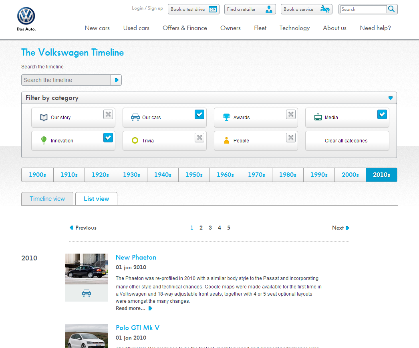
Task: Enable the Our story category checkbox
Action: (108, 114)
